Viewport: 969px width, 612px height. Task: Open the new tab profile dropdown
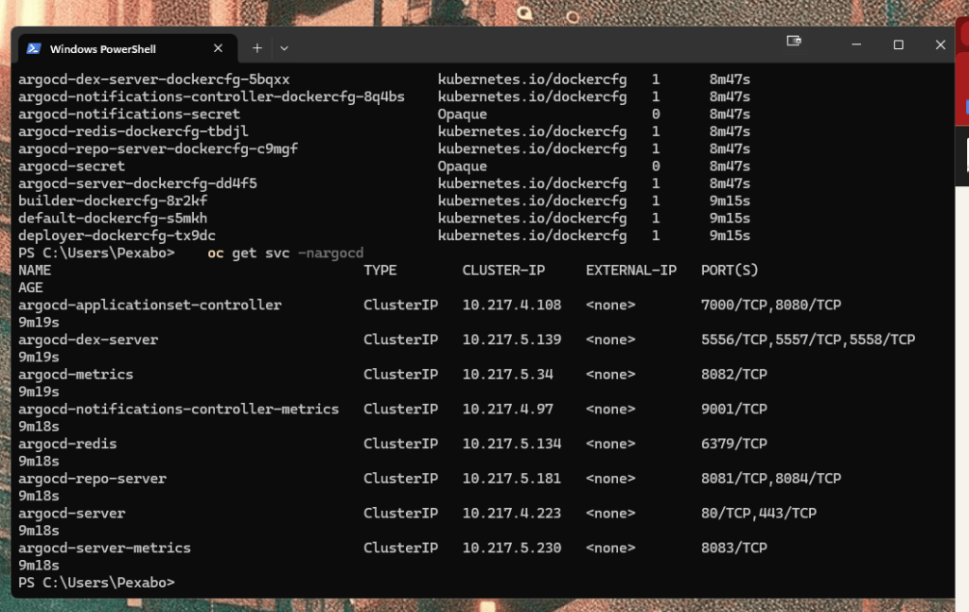[284, 48]
